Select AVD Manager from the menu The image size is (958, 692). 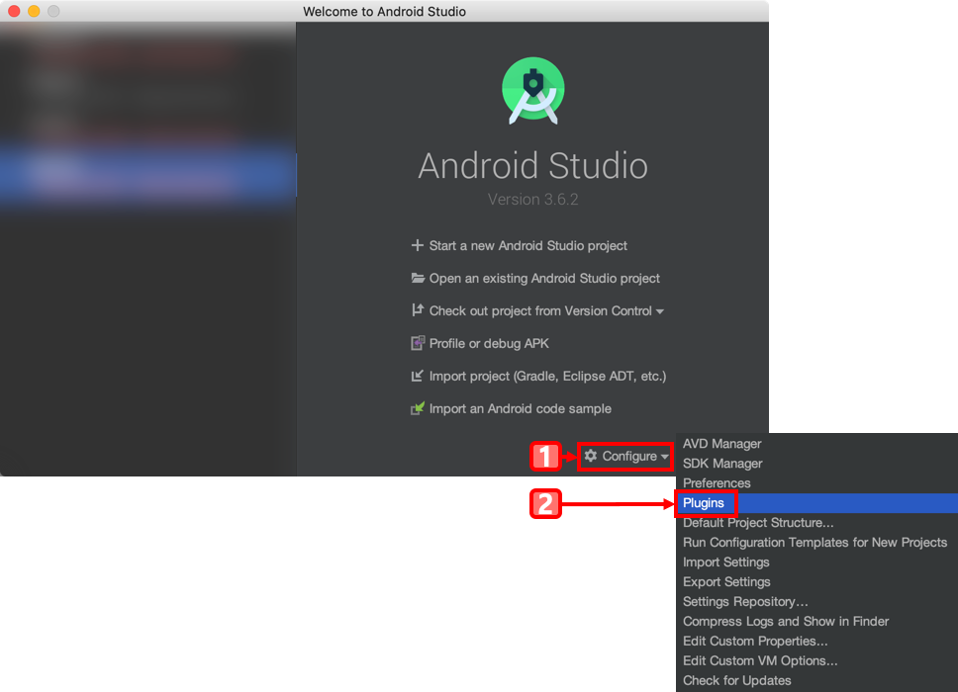[816, 444]
